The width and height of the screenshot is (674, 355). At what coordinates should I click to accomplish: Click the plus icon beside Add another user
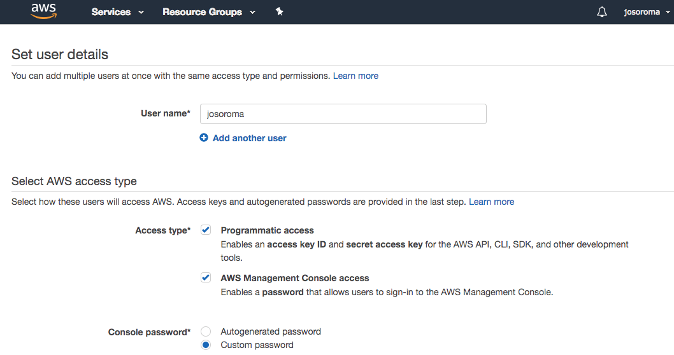[204, 137]
